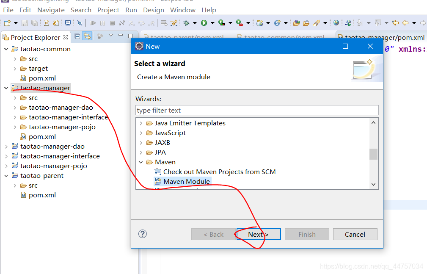Screen dimensions: 427x274
Task: Open the Search menu
Action: (x=81, y=10)
